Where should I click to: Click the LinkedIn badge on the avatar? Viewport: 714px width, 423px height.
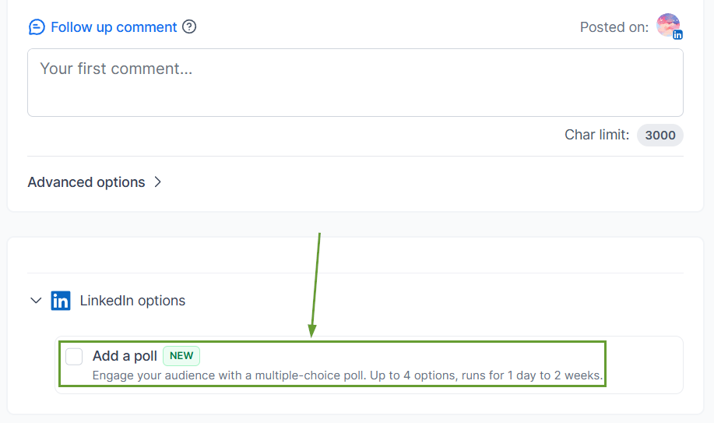pyautogui.click(x=677, y=34)
